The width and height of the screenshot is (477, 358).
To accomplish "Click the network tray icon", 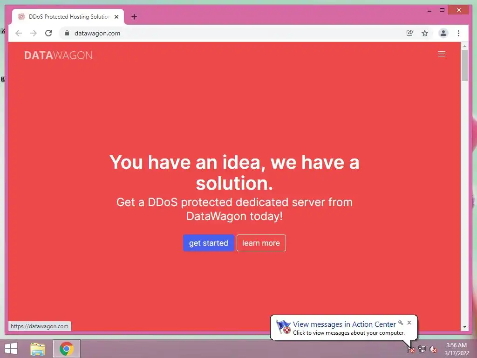I will click(x=422, y=349).
